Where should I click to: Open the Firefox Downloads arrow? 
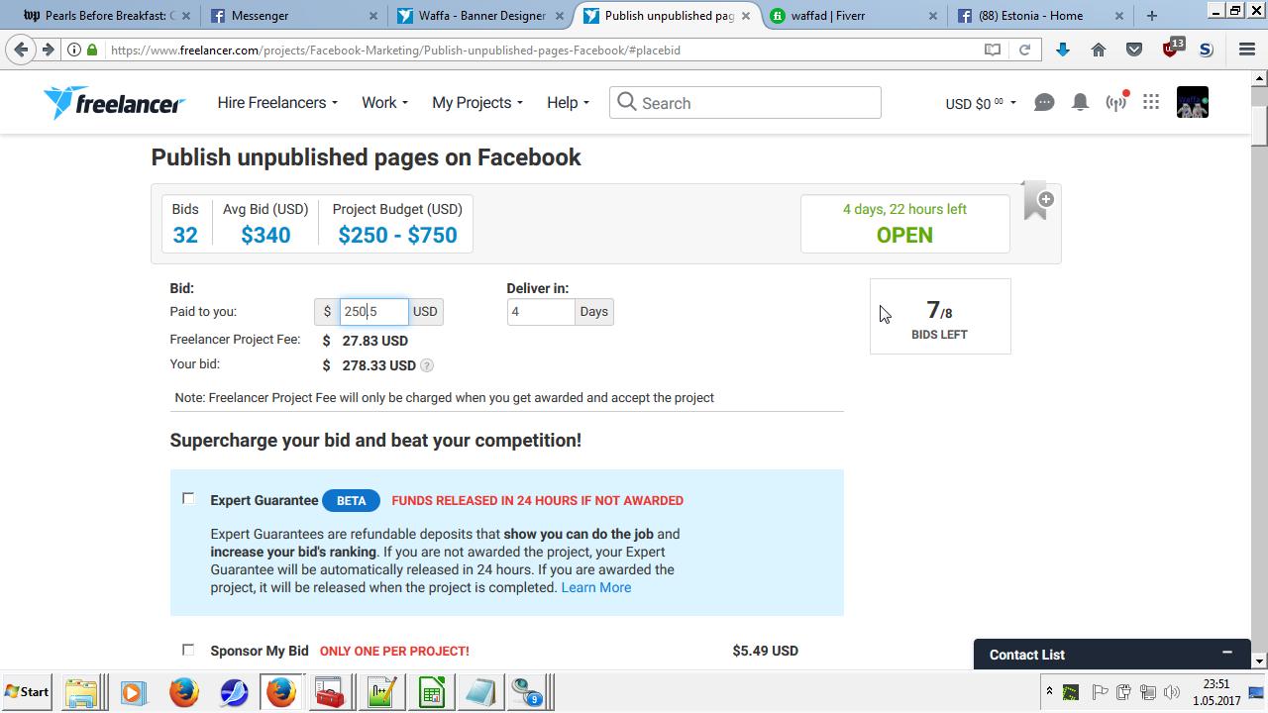[1063, 50]
